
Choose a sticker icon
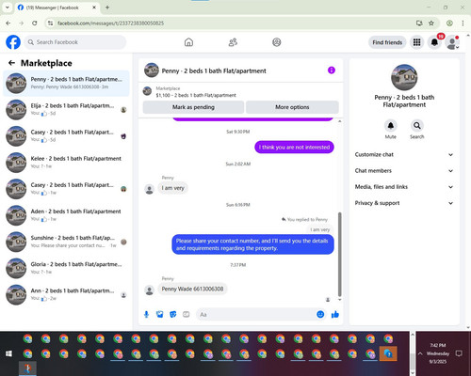click(x=172, y=314)
